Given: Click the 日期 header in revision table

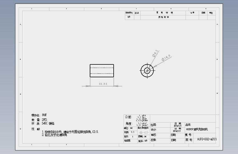Looking at the screenshot, I should [x=203, y=13].
